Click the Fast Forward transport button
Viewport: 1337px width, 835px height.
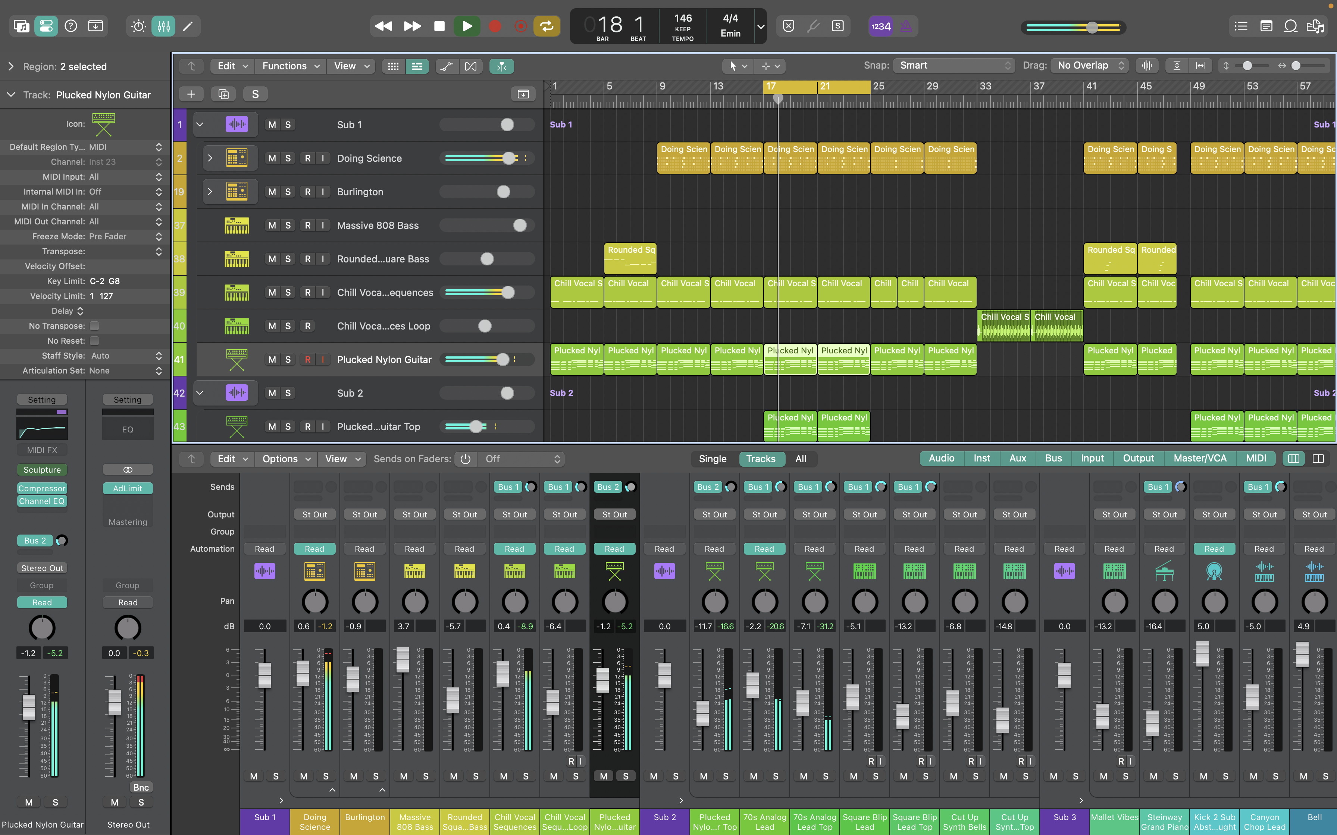(412, 26)
